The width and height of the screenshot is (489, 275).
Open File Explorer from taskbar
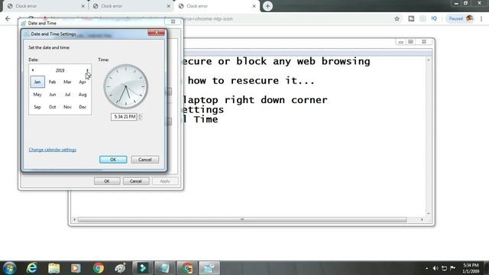click(54, 268)
